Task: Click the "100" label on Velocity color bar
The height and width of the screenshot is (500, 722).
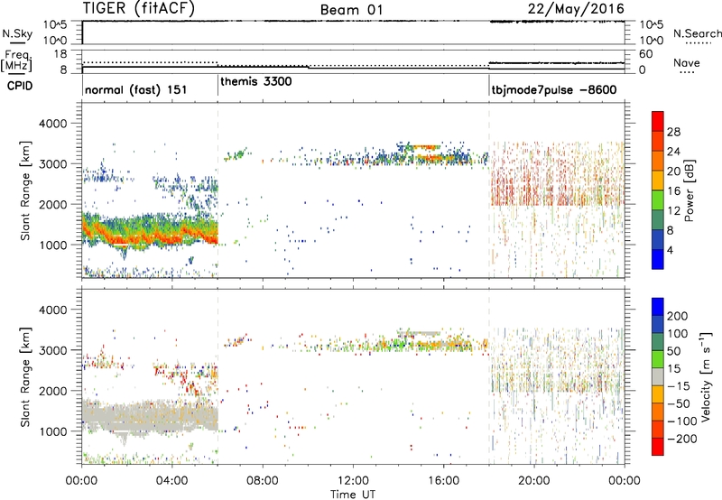Action: click(678, 333)
